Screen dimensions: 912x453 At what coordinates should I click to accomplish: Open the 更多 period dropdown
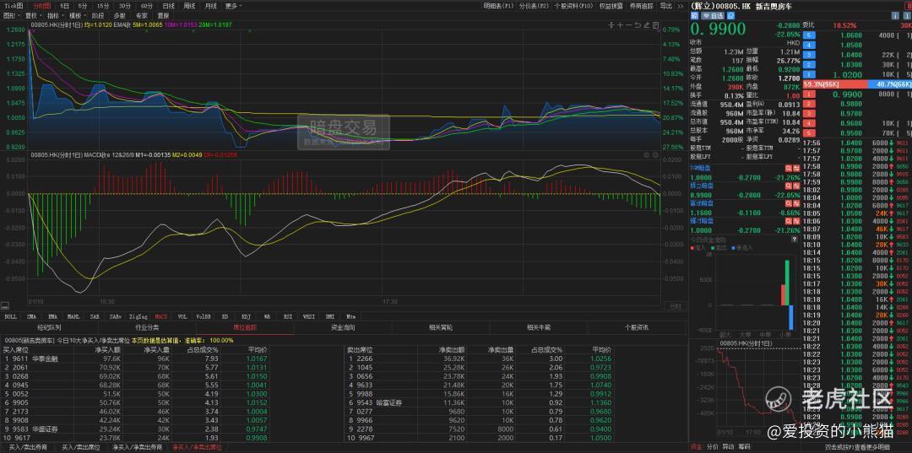point(233,5)
